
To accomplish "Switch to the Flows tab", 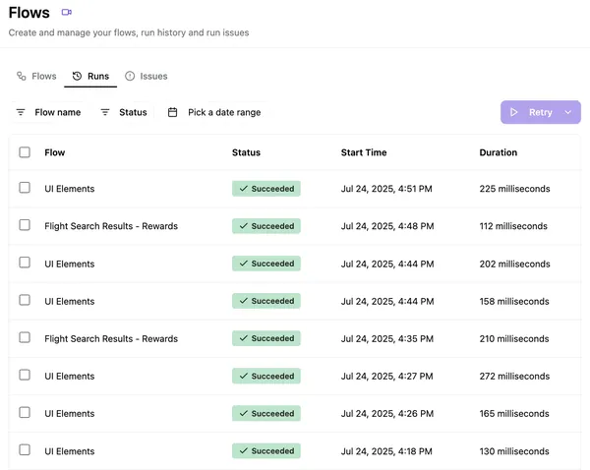I will (36, 76).
